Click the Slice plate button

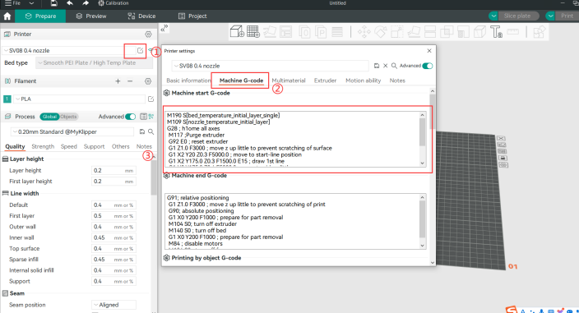click(x=518, y=16)
